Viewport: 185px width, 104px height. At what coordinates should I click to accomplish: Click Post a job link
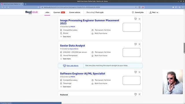(x=99, y=12)
